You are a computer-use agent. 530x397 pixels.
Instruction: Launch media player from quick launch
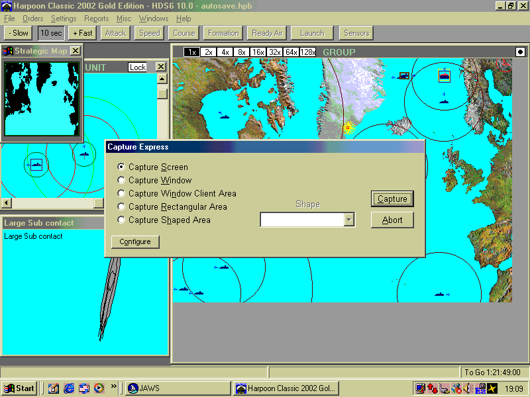click(x=99, y=388)
